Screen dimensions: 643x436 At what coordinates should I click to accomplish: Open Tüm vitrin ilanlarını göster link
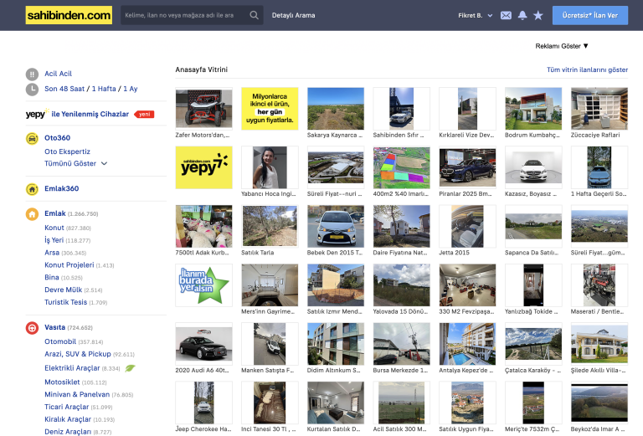pyautogui.click(x=587, y=70)
